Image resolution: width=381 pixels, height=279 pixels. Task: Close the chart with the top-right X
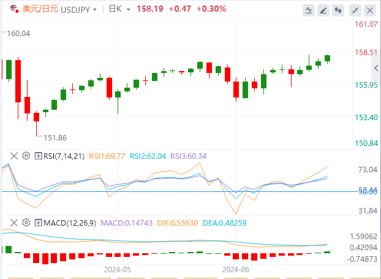(x=371, y=10)
